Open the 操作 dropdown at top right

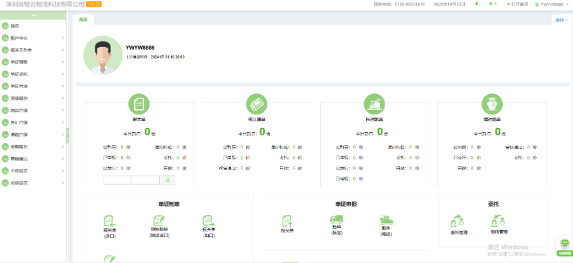561,20
